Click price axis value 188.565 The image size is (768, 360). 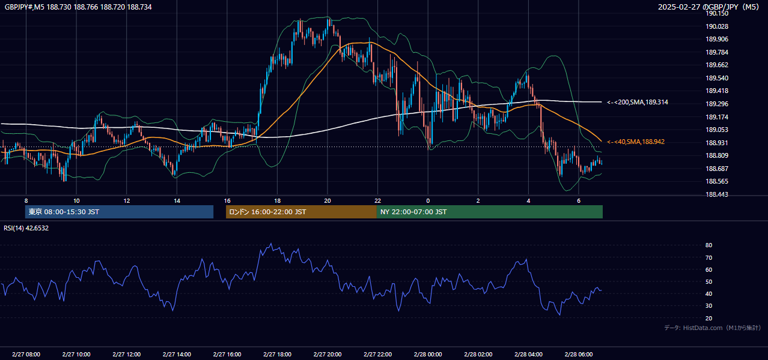pyautogui.click(x=717, y=181)
